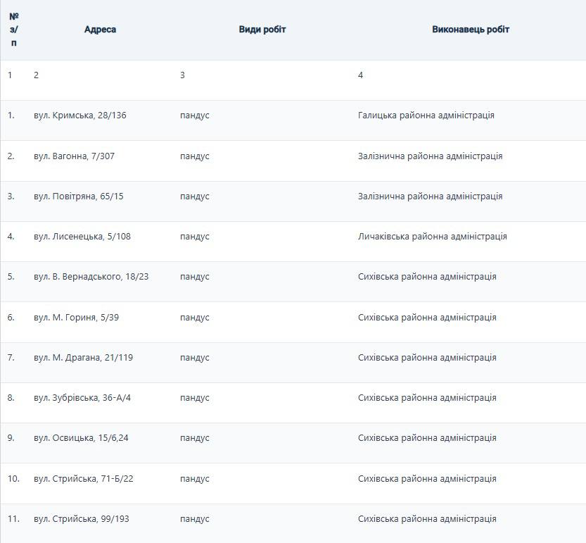
Task: Click address вул. Лисенецька, 5/108
Action: click(82, 237)
